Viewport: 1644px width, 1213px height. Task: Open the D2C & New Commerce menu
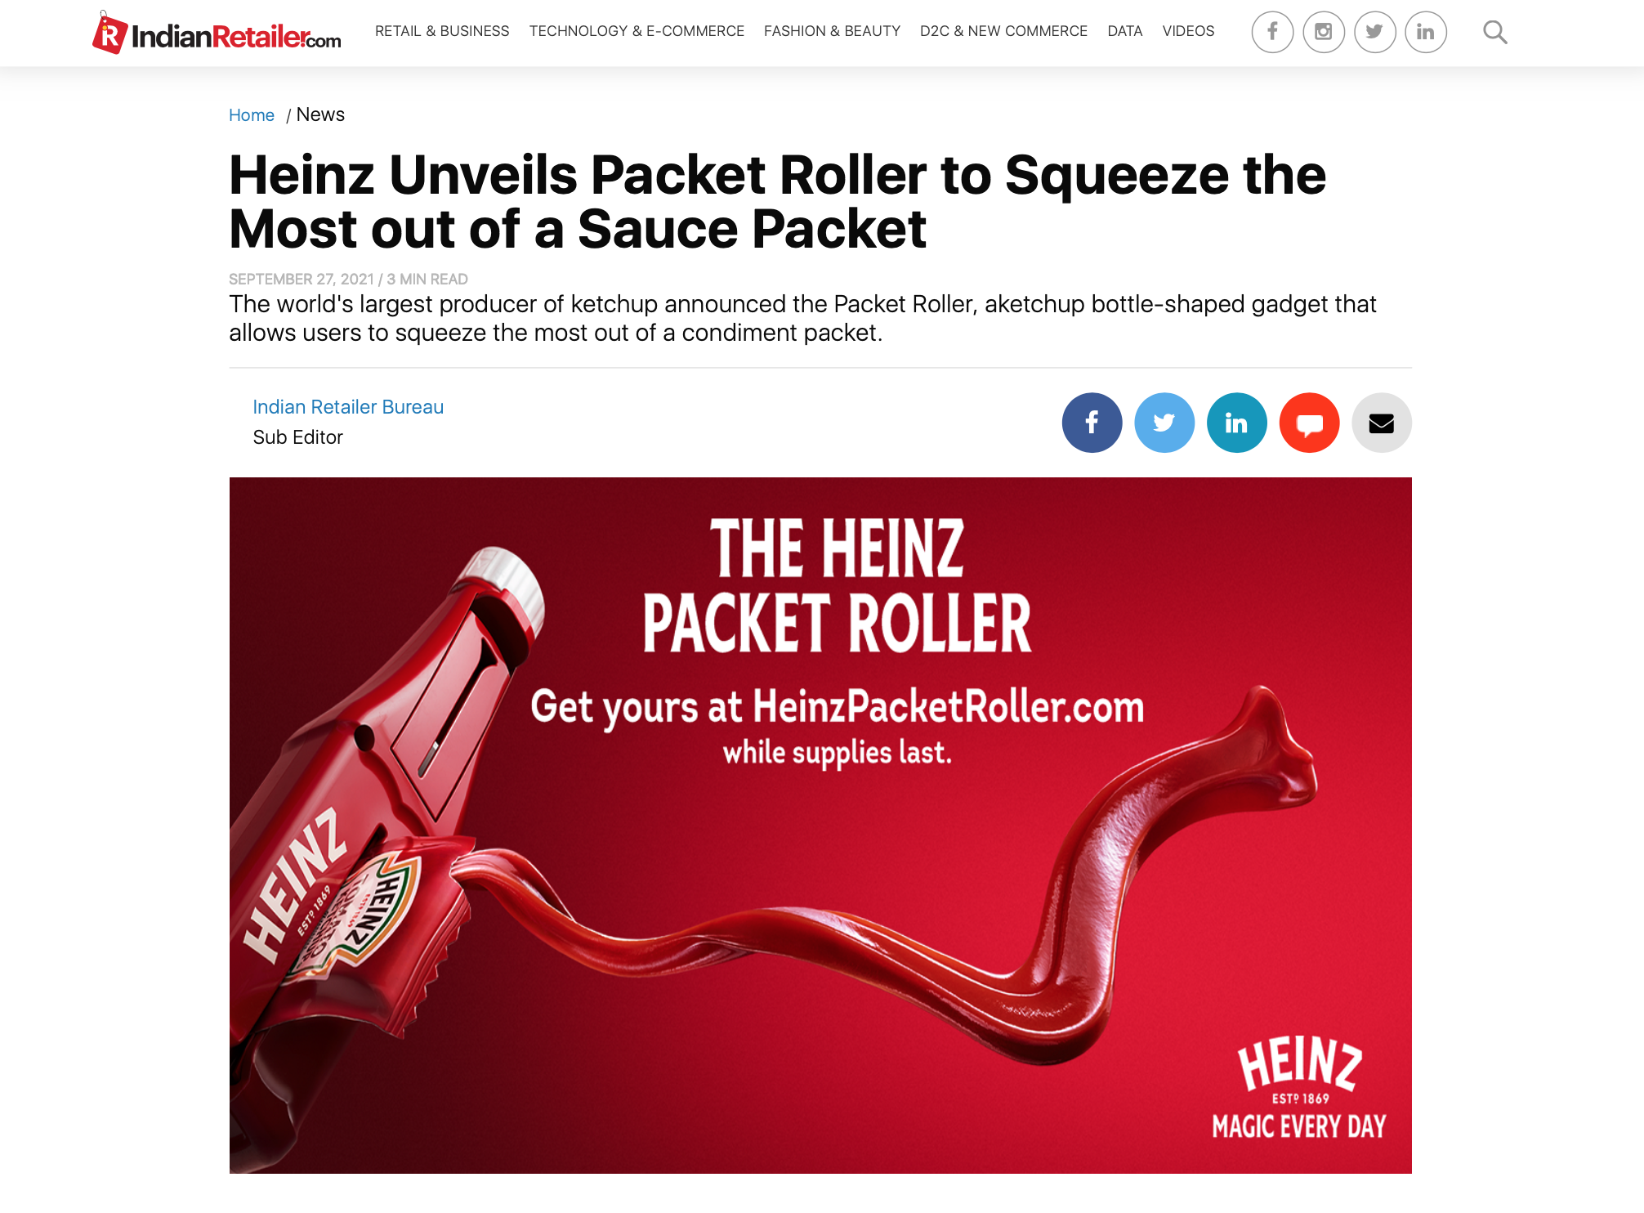tap(1003, 31)
